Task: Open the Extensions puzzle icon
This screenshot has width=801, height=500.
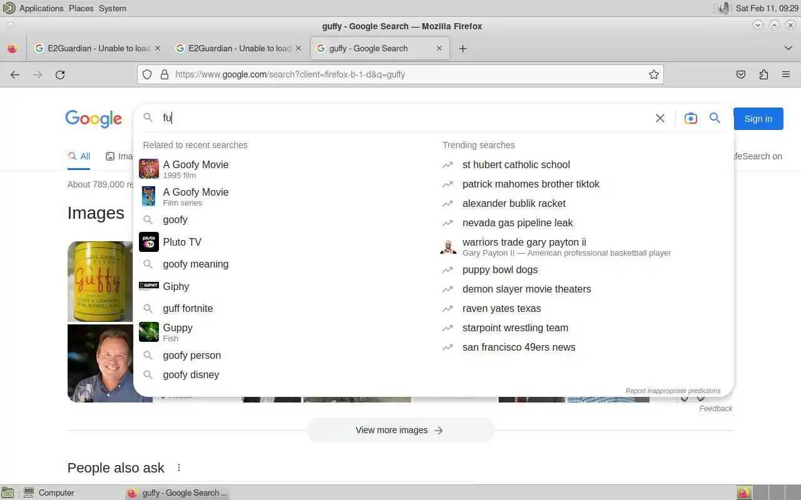Action: [763, 74]
